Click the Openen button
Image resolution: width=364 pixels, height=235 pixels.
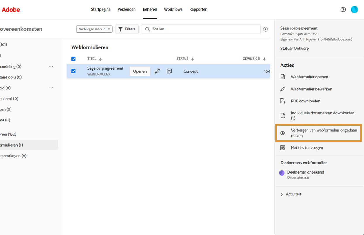(140, 71)
